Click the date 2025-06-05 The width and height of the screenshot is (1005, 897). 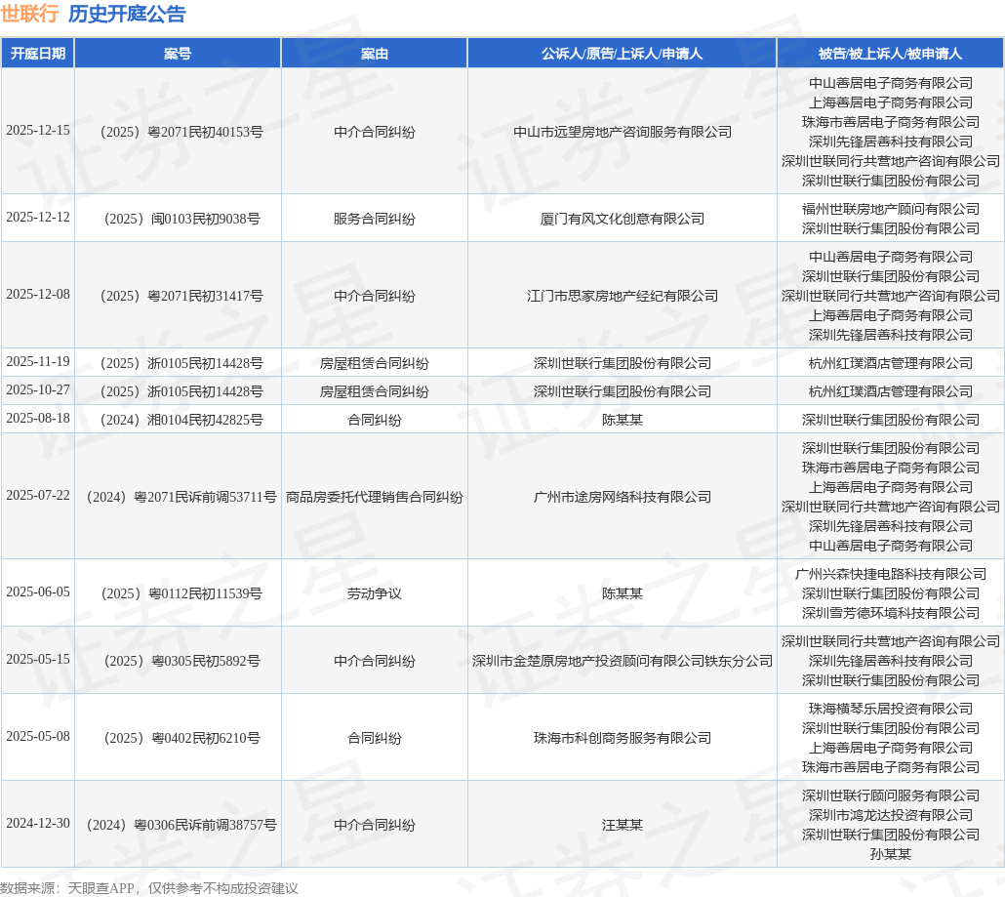click(x=38, y=591)
